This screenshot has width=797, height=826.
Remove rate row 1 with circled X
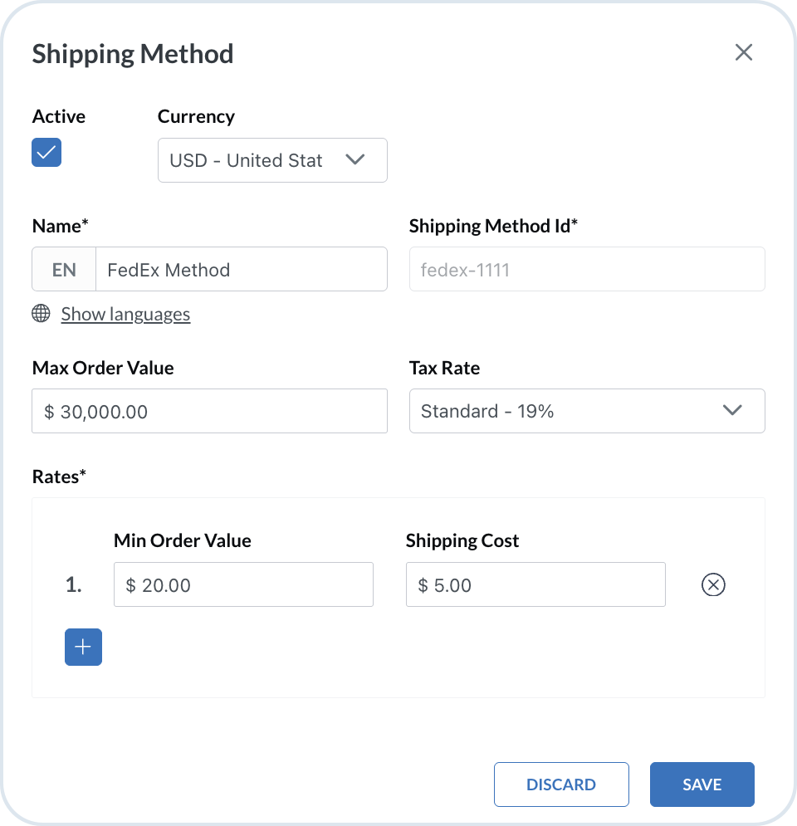(x=713, y=585)
